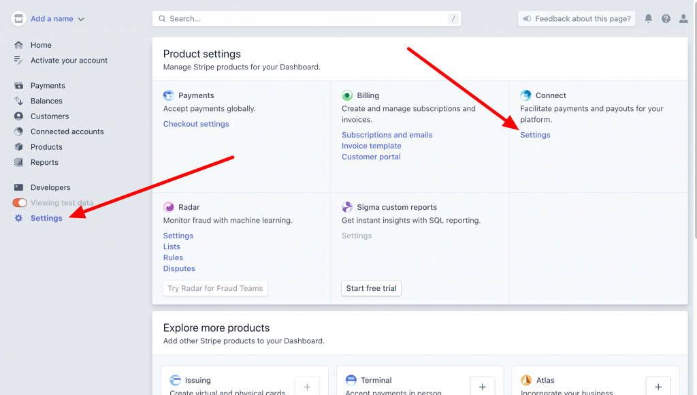Open Radar Rules link
The image size is (697, 395).
pos(173,257)
